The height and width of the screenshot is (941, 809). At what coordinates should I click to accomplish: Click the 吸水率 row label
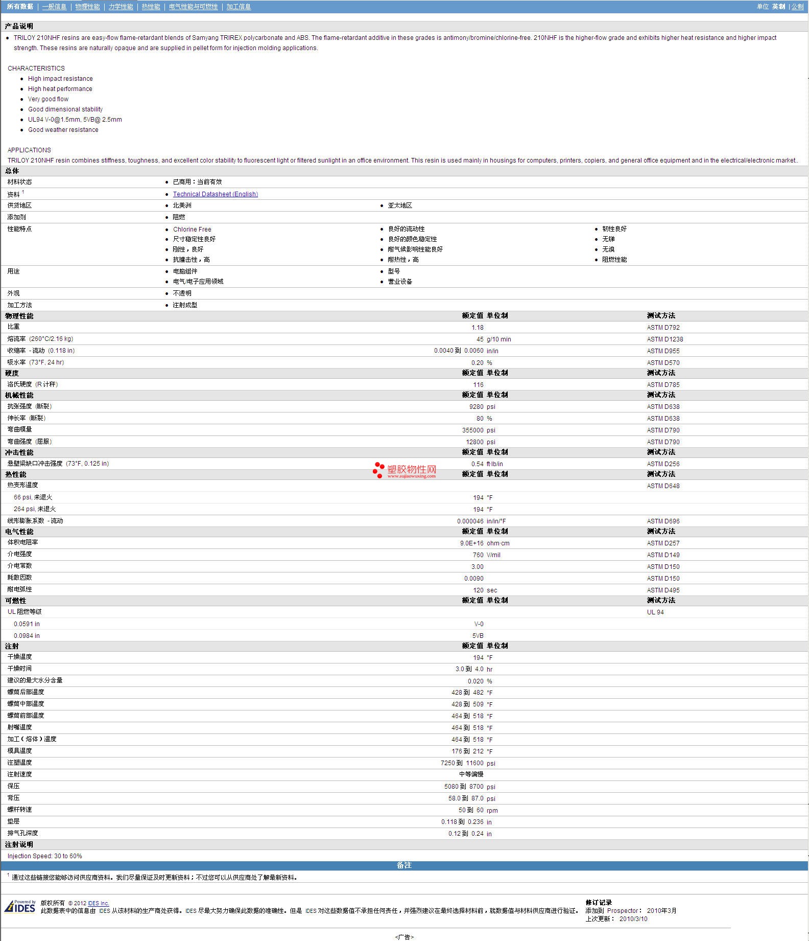[35, 362]
